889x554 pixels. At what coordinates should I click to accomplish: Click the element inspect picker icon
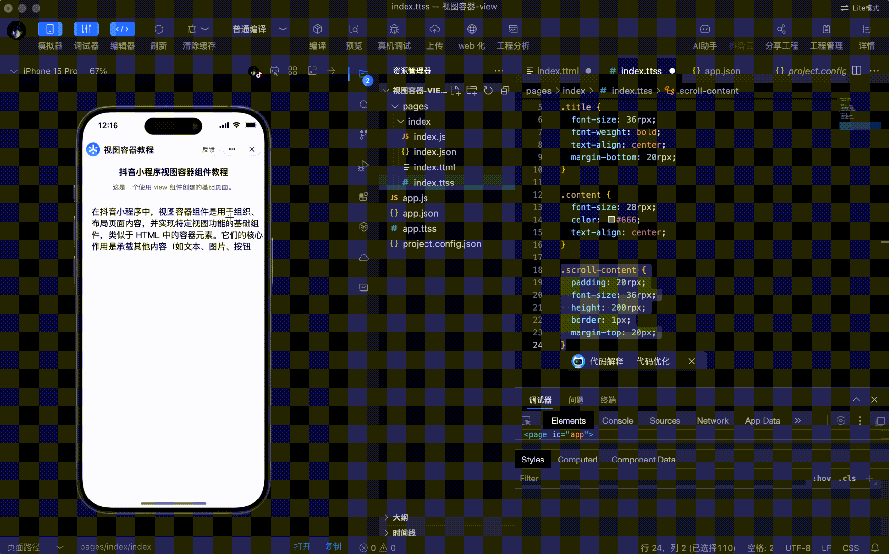(526, 421)
